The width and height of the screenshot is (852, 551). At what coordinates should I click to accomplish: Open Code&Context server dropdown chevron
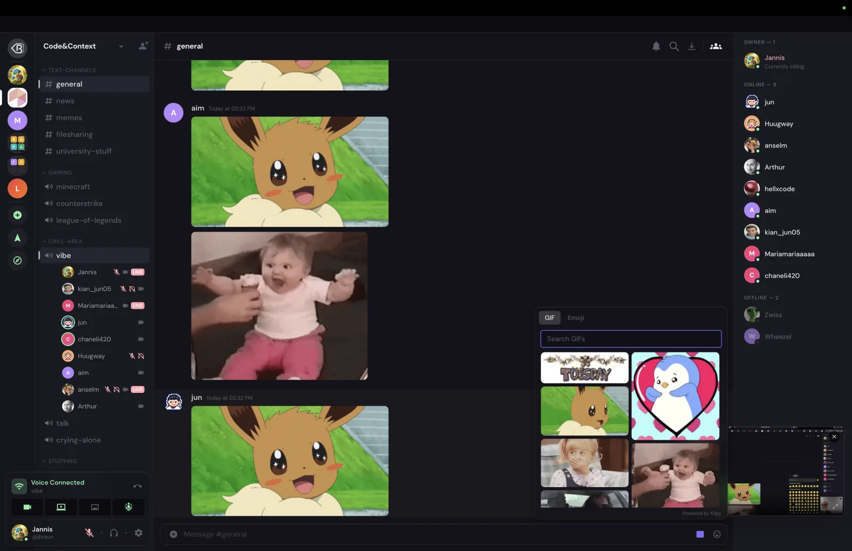[x=121, y=46]
